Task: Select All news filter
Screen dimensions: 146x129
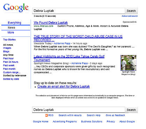Action: click(8, 45)
